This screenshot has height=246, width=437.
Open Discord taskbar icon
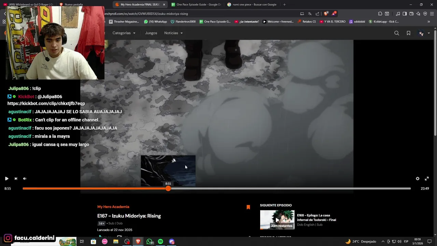(x=172, y=242)
